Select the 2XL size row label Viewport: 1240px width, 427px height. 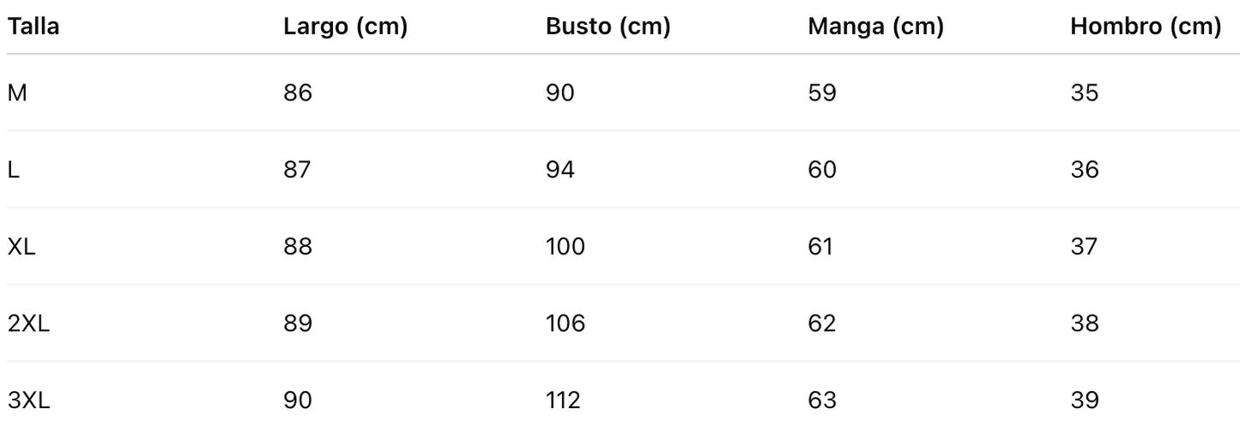click(x=29, y=323)
